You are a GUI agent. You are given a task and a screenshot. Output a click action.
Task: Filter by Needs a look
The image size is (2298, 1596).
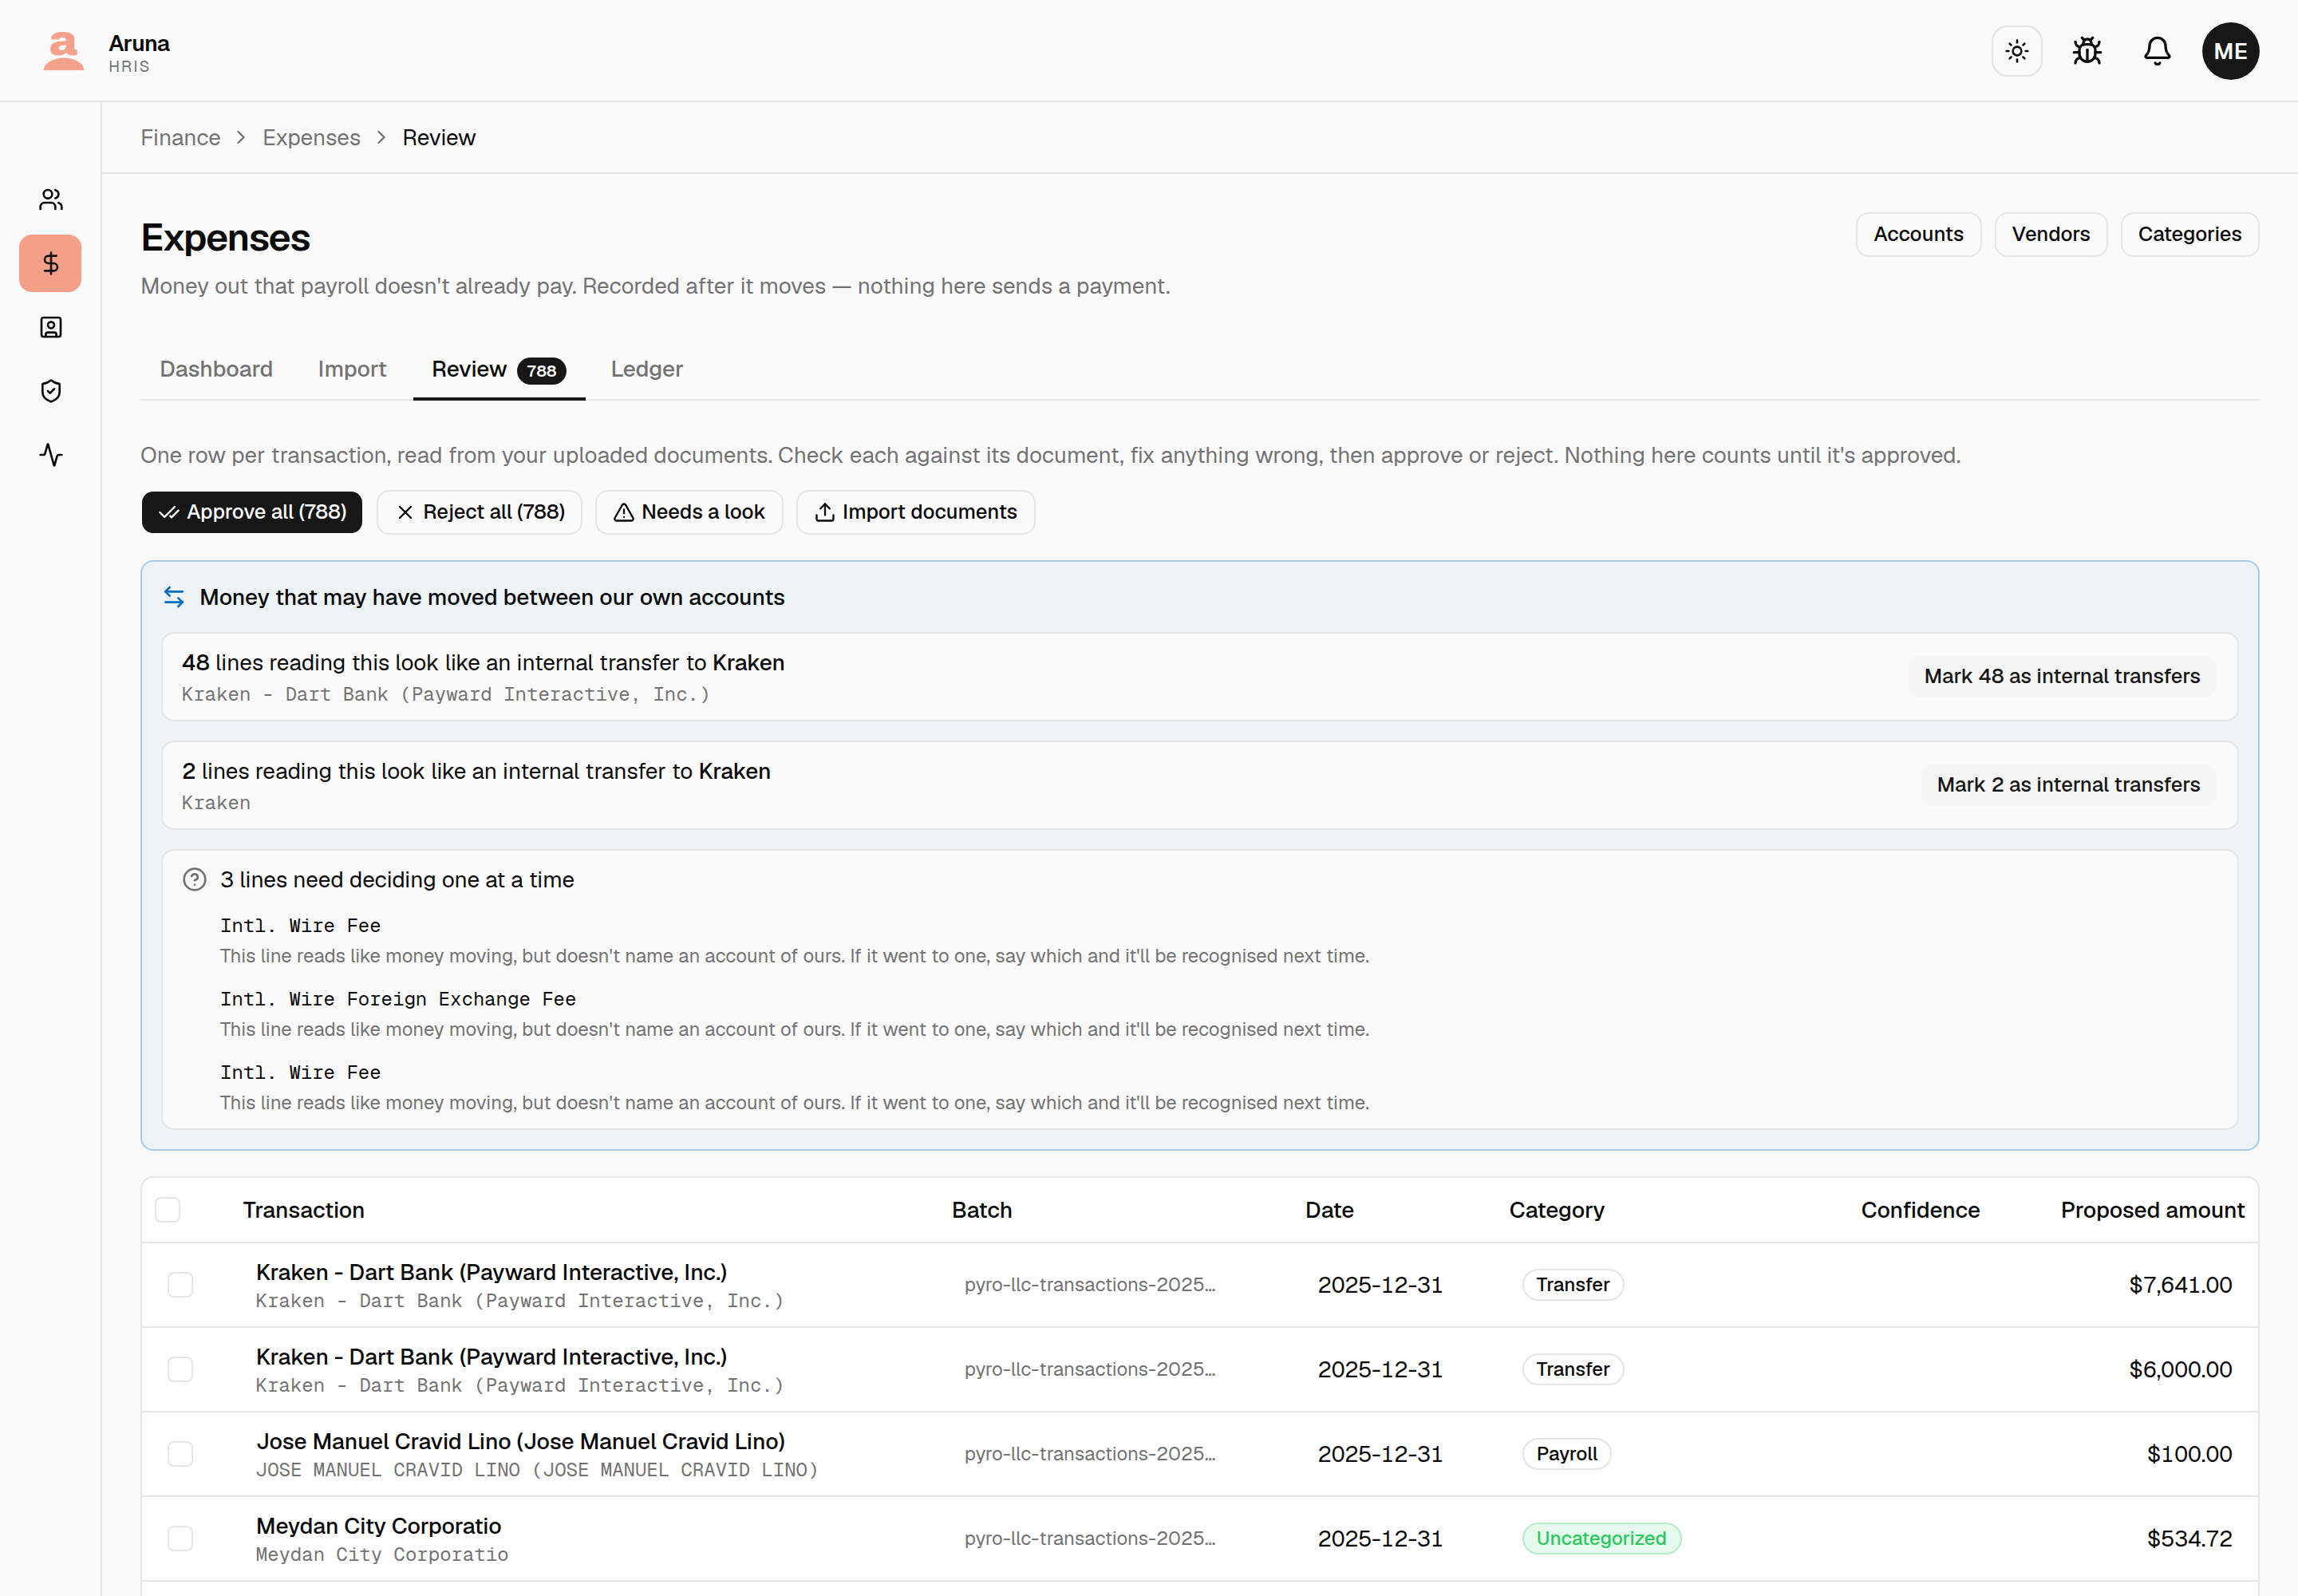[689, 512]
